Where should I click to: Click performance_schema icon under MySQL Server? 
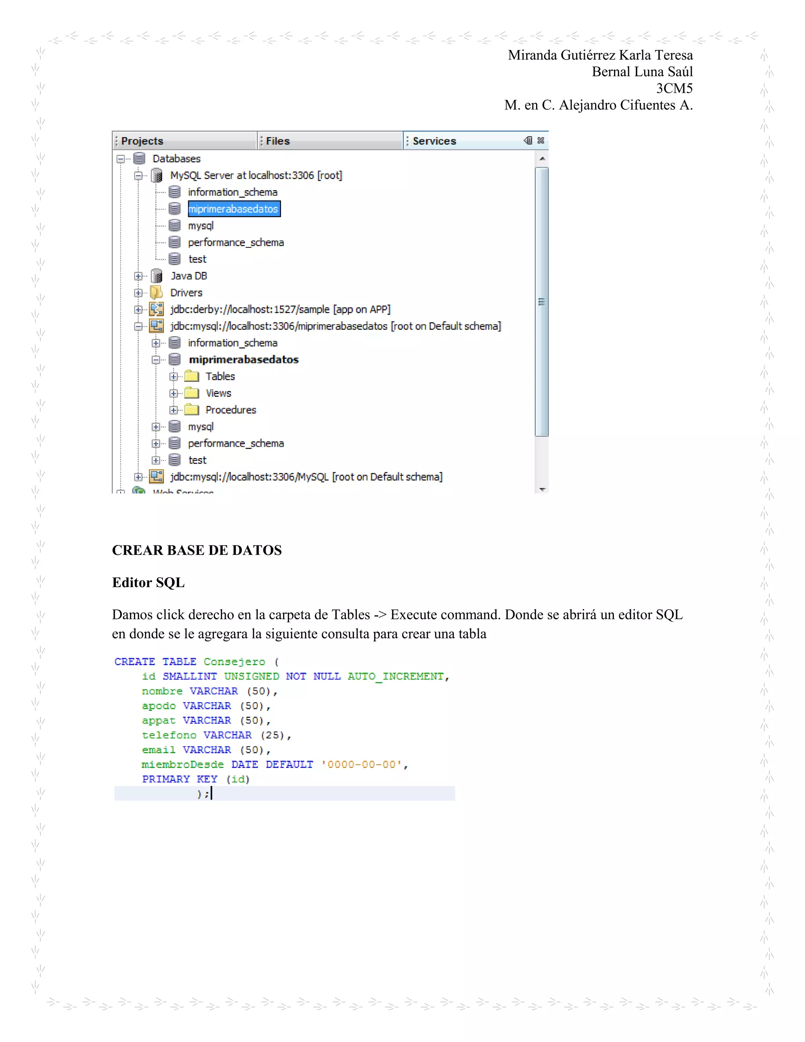175,242
